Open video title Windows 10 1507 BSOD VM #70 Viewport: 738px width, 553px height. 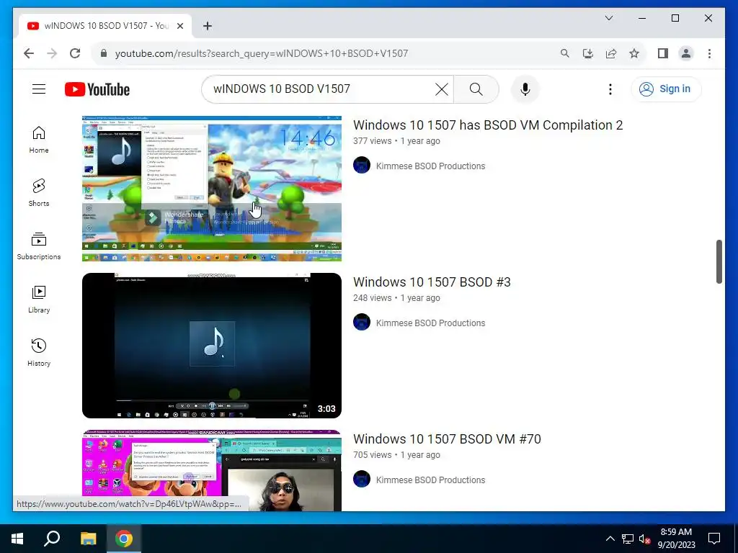point(447,439)
